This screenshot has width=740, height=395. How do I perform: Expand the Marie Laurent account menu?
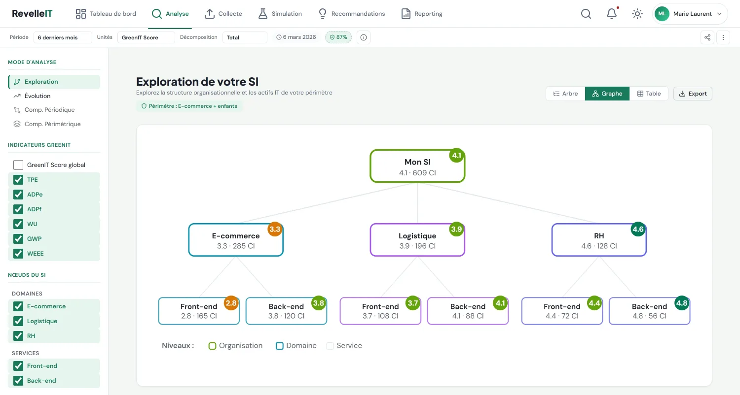[691, 14]
